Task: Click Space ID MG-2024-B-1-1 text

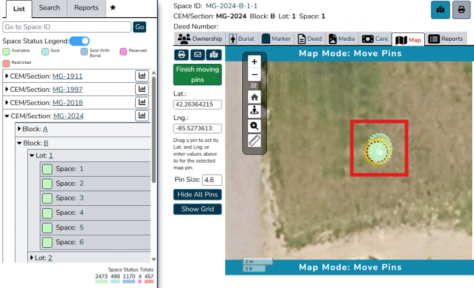Action: [x=232, y=6]
